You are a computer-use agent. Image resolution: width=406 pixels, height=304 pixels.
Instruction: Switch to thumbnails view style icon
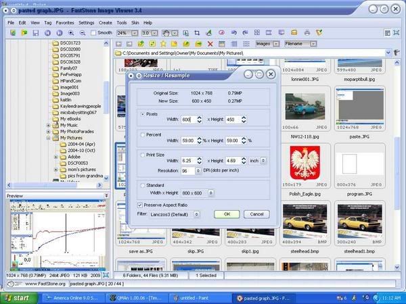[222, 44]
